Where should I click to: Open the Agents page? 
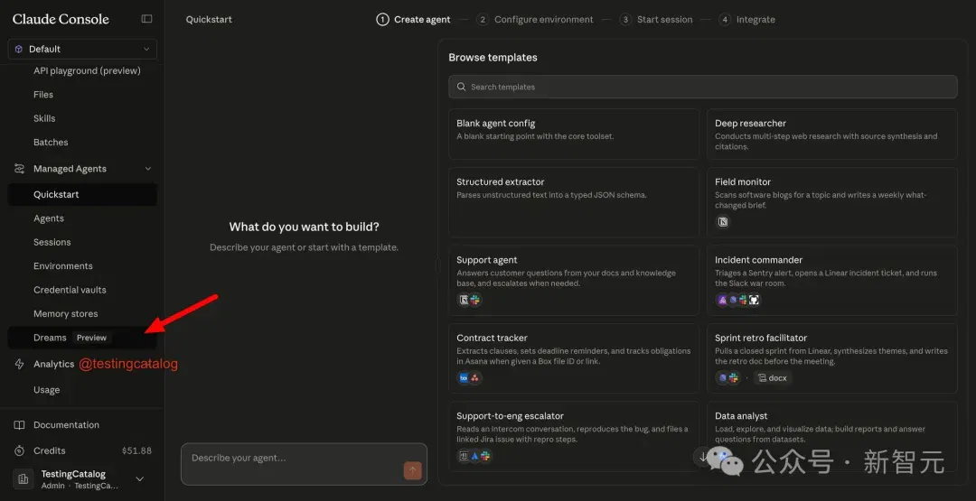[x=49, y=218]
